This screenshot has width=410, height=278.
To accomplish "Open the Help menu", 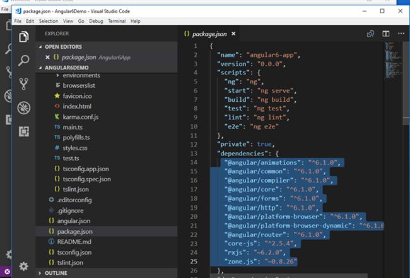I will [135, 21].
